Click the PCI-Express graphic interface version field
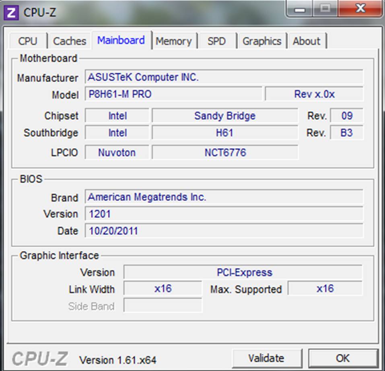Viewport: 385px width, 371px height. click(243, 272)
